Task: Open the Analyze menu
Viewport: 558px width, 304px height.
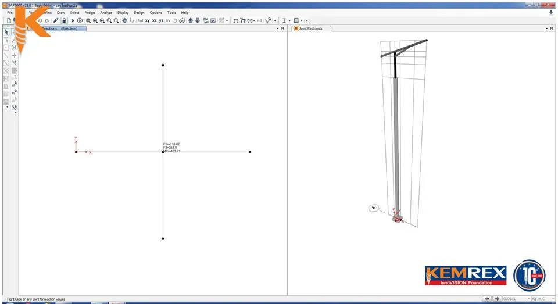Action: (106, 12)
